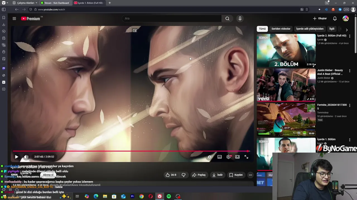Open Microsoft Edge from taskbar
Screen dimensions: 357x200
tap(96, 196)
